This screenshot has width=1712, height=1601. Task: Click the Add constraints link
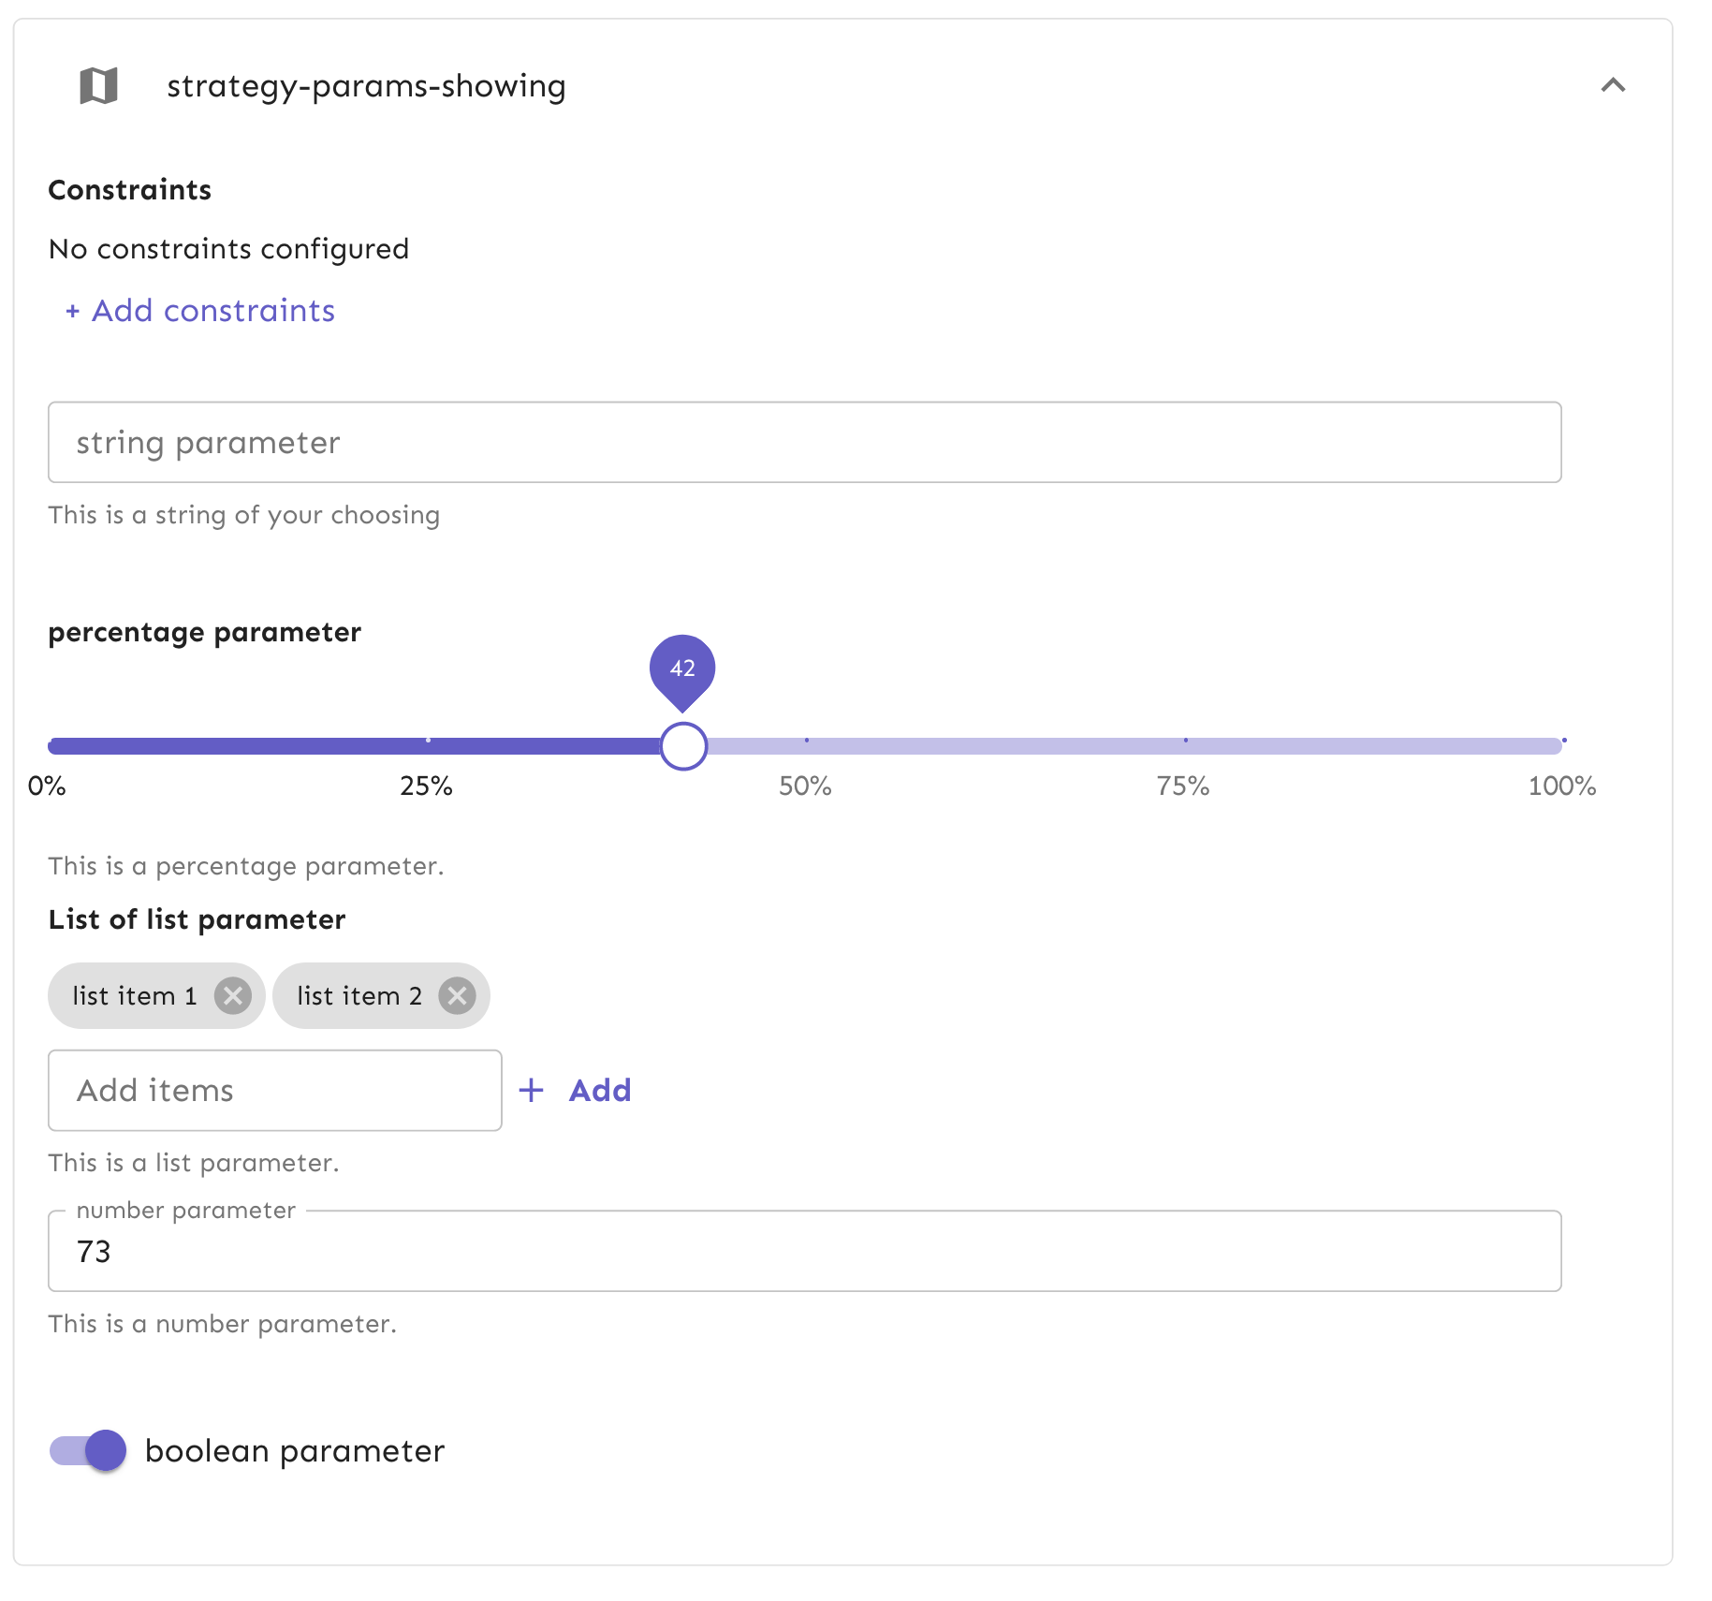(200, 311)
